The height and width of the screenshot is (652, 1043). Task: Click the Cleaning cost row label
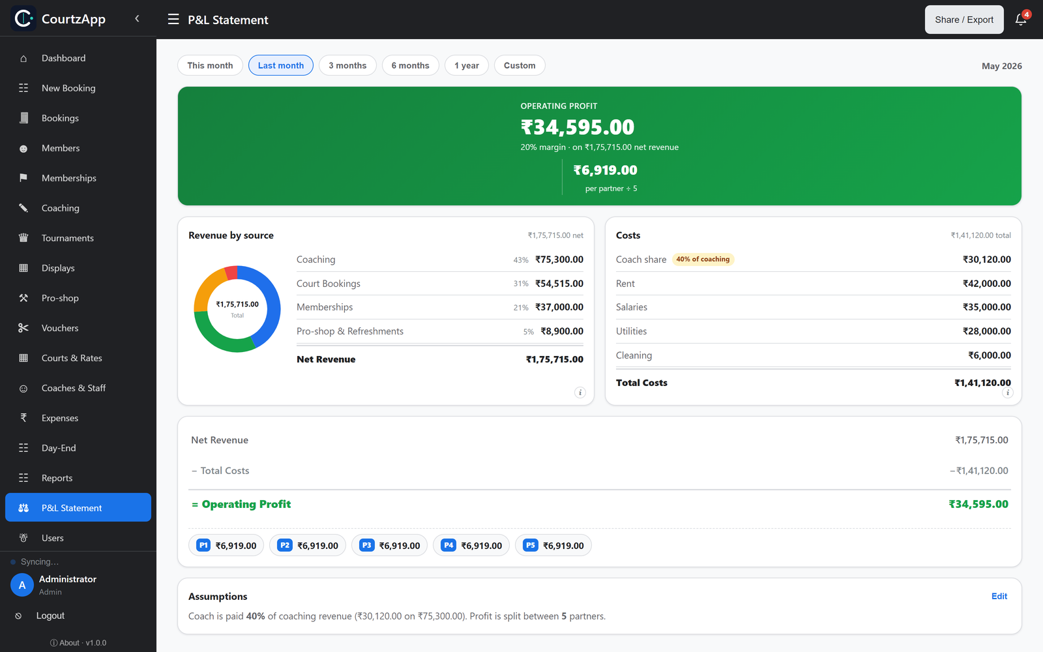click(634, 355)
